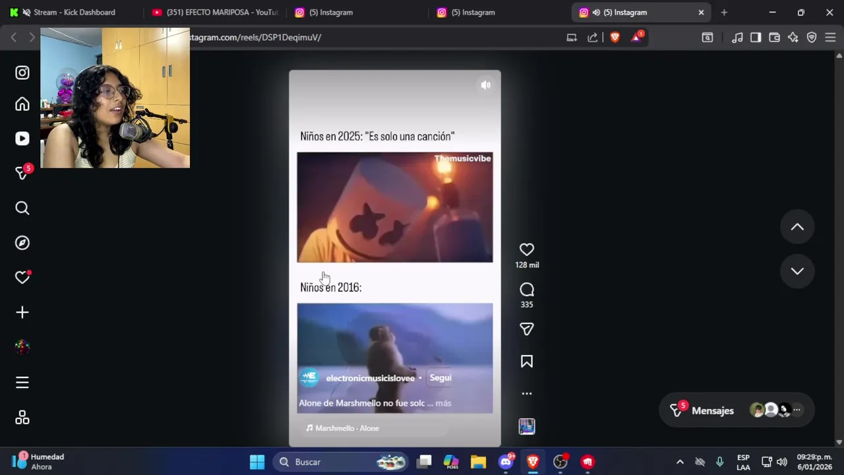Open the Brave main menu
Viewport: 844px width, 475px height.
830,38
